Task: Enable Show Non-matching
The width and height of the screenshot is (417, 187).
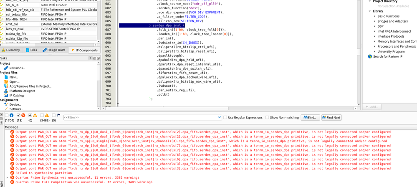Action: point(267,117)
